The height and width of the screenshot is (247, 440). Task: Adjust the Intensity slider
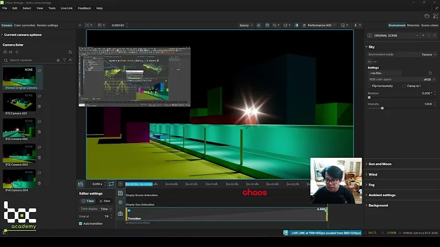[382, 108]
